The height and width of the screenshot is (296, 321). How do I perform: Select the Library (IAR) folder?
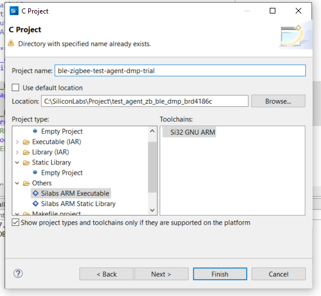coord(50,152)
